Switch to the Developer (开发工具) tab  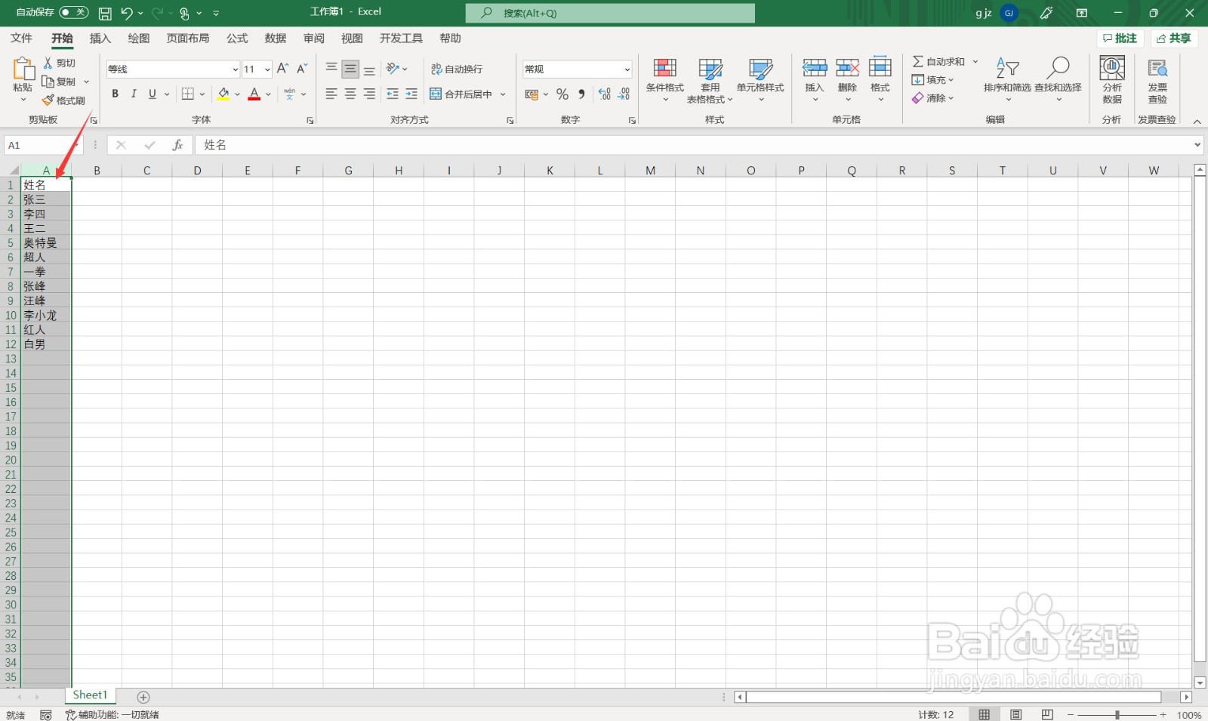[401, 39]
